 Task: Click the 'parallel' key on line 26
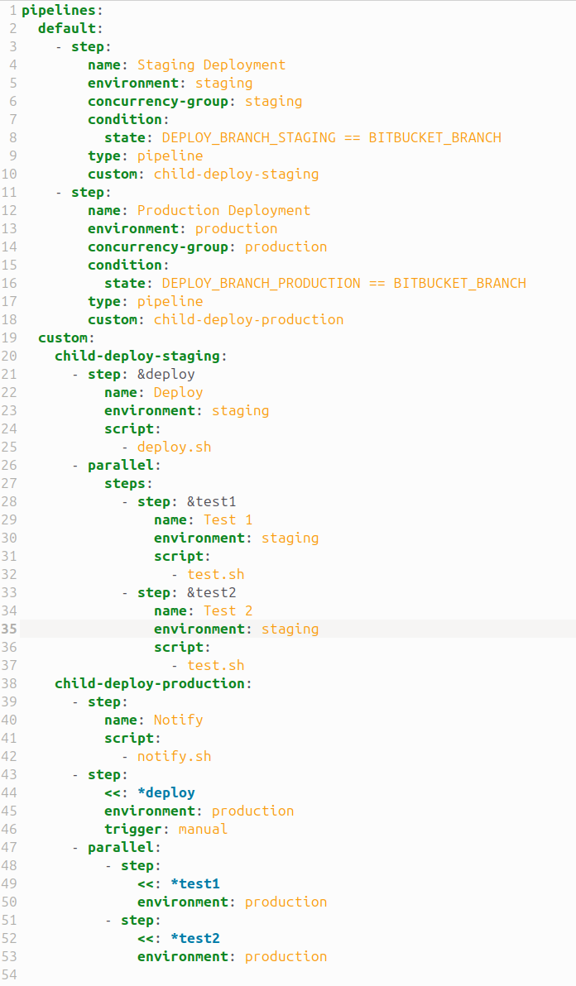coord(121,466)
